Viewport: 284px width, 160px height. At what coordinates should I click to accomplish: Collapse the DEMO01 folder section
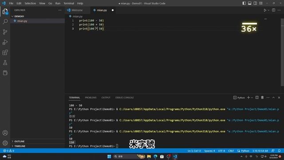pyautogui.click(x=38, y=16)
